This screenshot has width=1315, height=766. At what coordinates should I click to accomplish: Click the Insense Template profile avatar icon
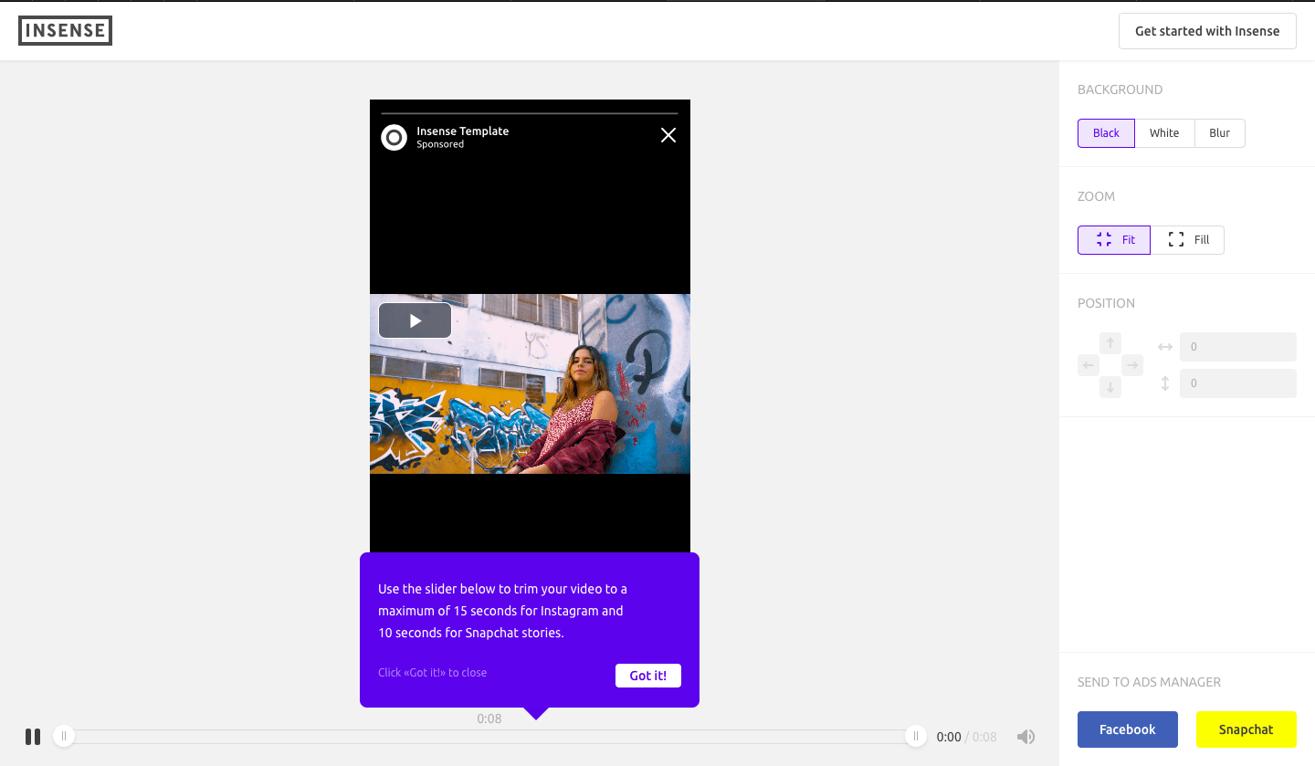pyautogui.click(x=394, y=138)
